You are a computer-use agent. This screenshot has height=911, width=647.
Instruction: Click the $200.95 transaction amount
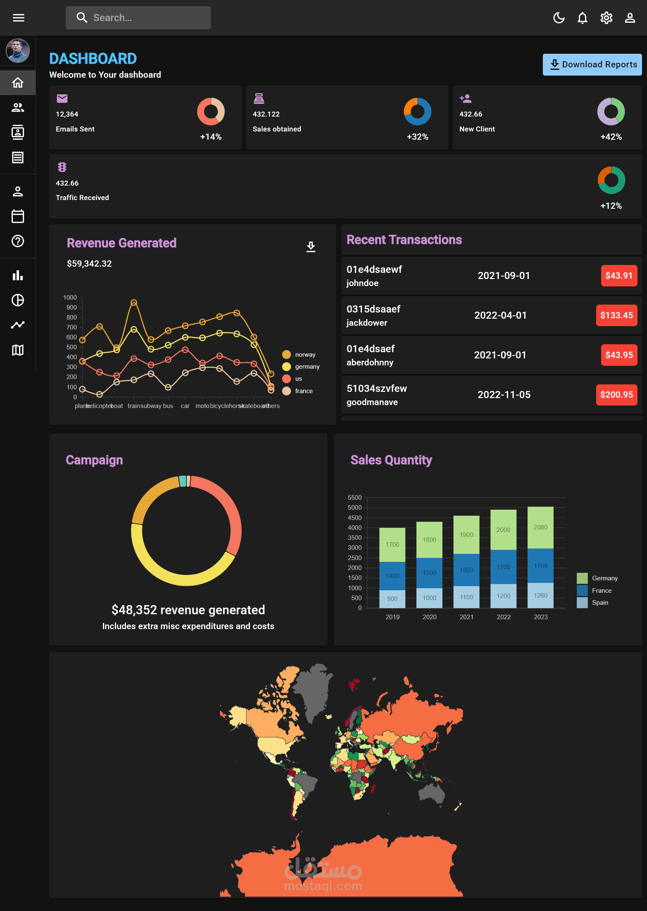[616, 395]
